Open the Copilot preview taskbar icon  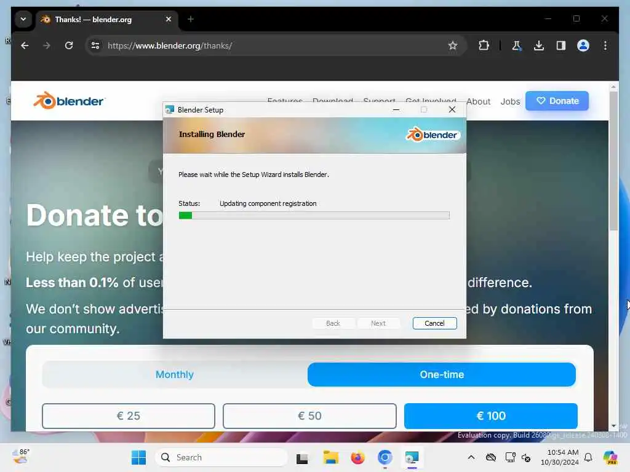(x=610, y=457)
